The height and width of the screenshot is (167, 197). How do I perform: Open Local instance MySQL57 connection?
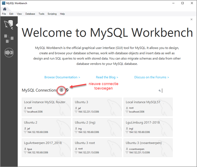[x=148, y=107]
